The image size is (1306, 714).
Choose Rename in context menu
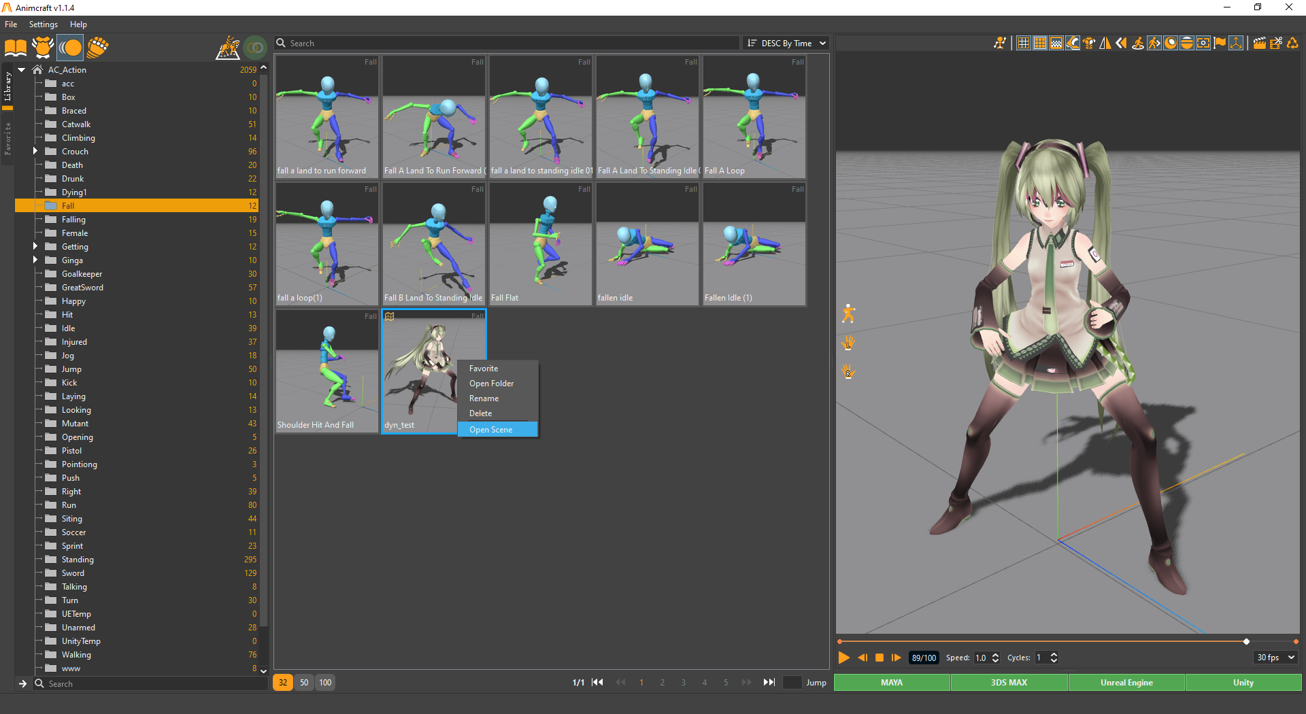[498, 398]
